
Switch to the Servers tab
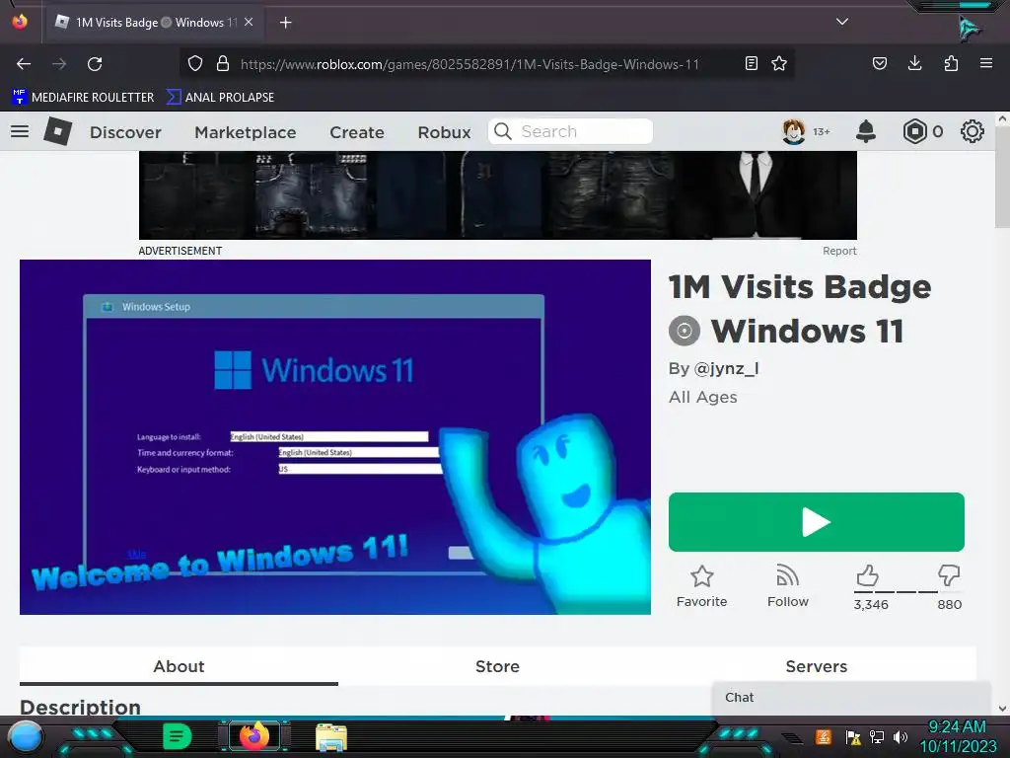pyautogui.click(x=816, y=666)
